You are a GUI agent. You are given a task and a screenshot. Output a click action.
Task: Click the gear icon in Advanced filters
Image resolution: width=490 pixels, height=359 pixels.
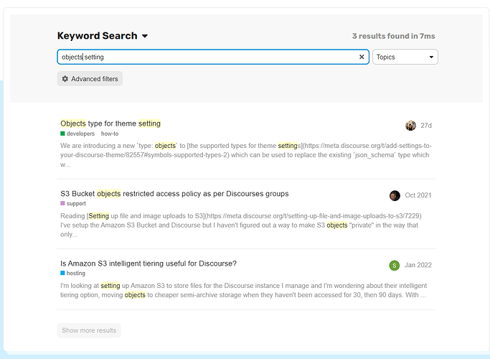[x=65, y=79]
